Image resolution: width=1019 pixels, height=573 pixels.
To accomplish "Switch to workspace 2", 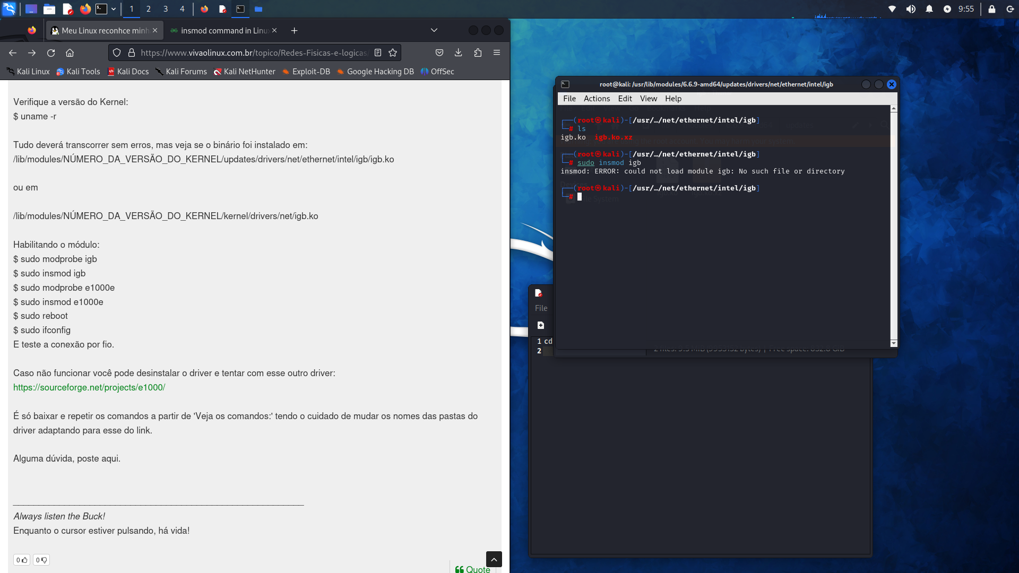I will pyautogui.click(x=149, y=9).
